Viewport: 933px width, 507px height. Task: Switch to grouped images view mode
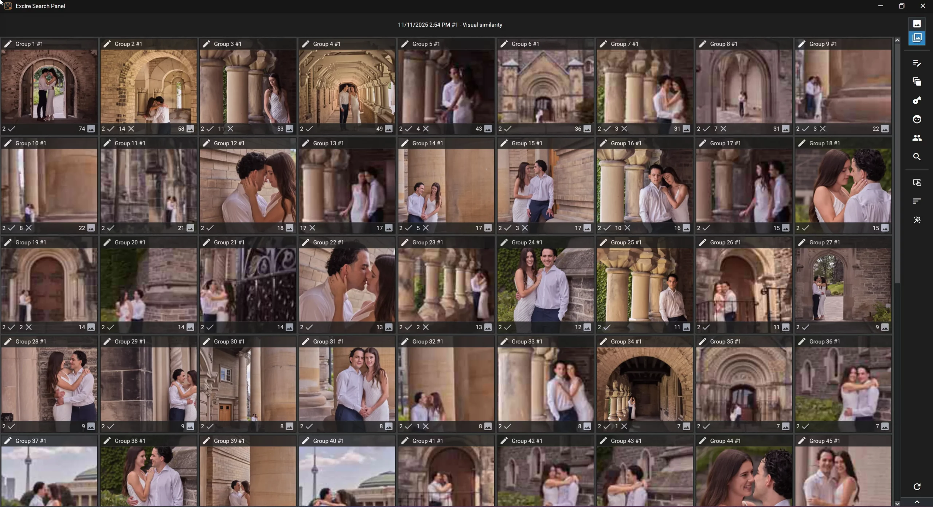tap(917, 38)
